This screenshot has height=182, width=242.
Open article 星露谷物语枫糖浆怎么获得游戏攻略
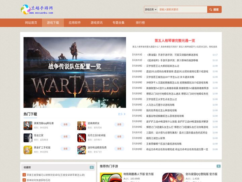click(165, 116)
